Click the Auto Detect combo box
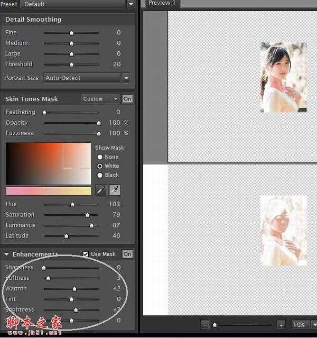Screen dimensions: 317x338 pos(82,78)
